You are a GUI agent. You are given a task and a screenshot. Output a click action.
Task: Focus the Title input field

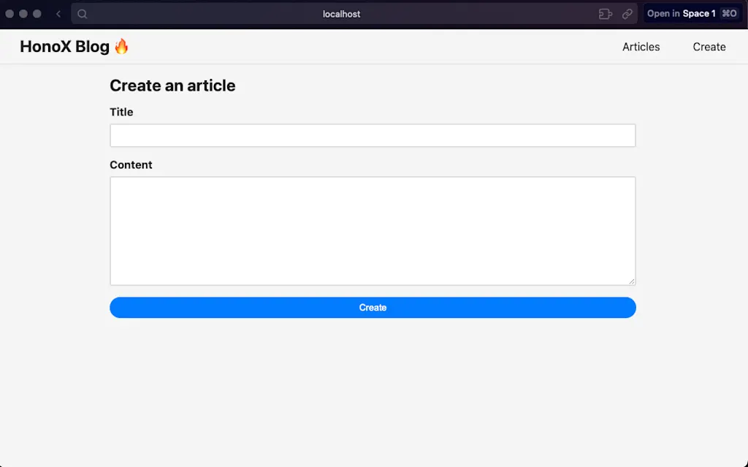(373, 136)
